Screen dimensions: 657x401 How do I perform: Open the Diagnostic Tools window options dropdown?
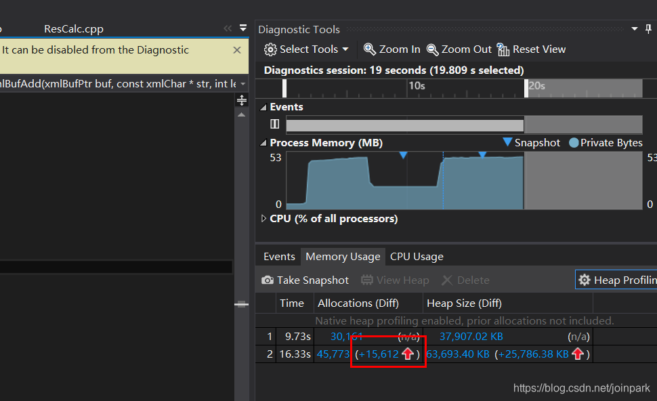pos(635,29)
